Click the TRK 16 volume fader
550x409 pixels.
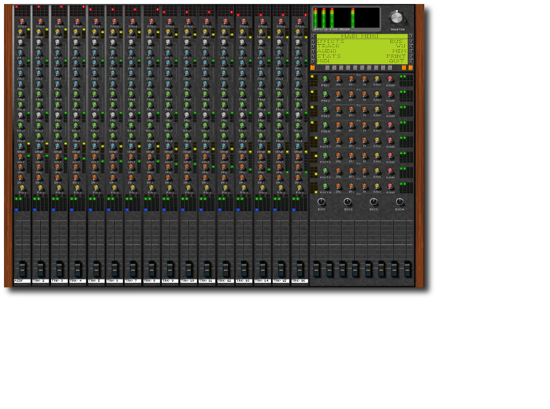[300, 268]
